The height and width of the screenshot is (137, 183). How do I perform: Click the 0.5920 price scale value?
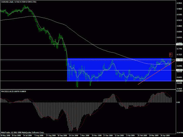tap(179, 89)
